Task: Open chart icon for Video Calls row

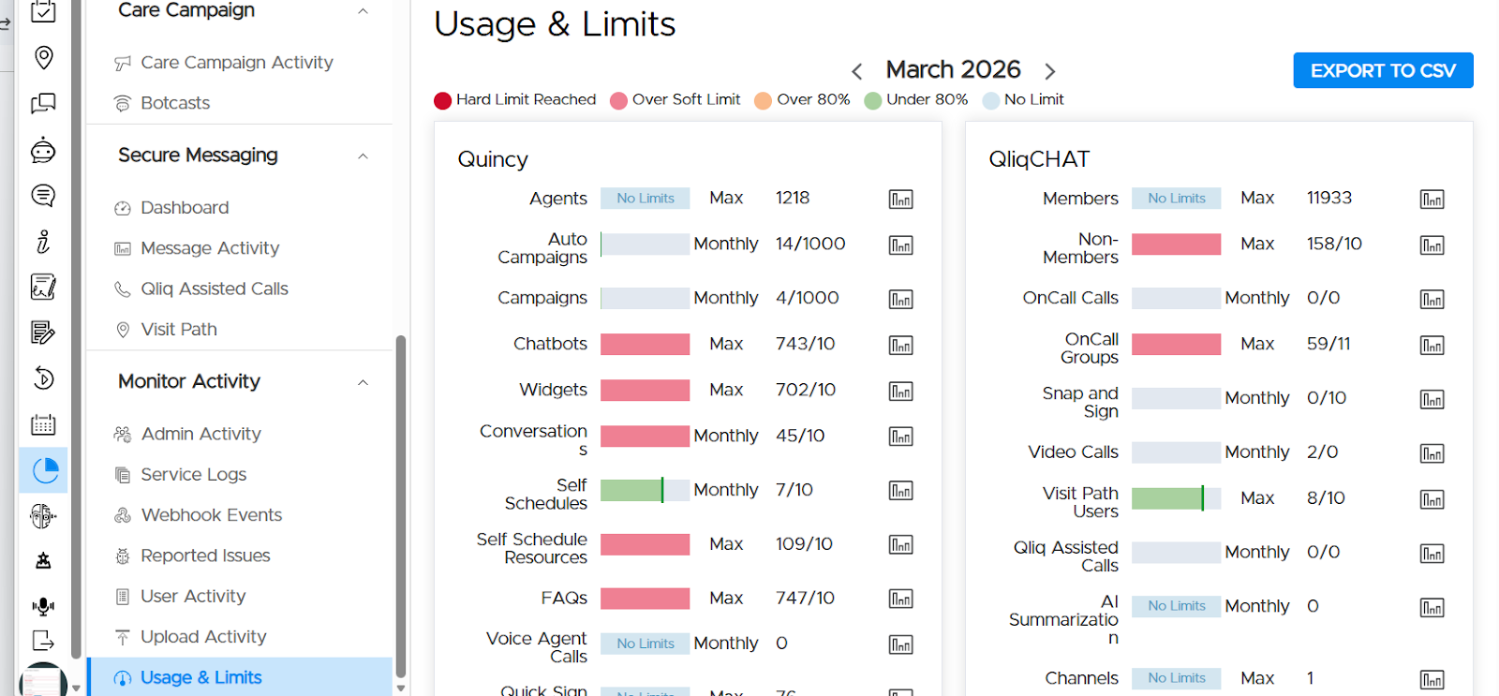Action: pyautogui.click(x=1432, y=454)
